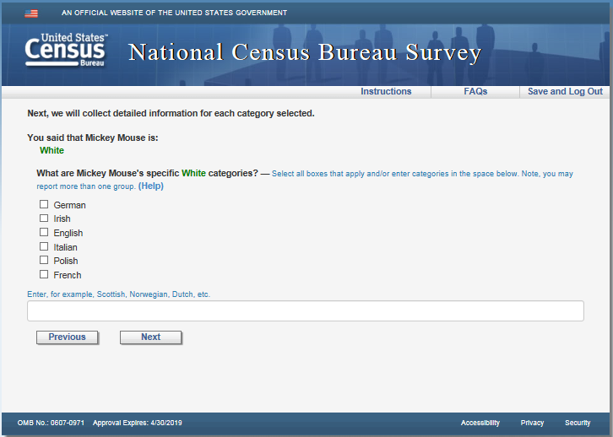613x437 pixels.
Task: Click the 'Next, we will collect detailed information' sentence
Action: click(x=171, y=113)
